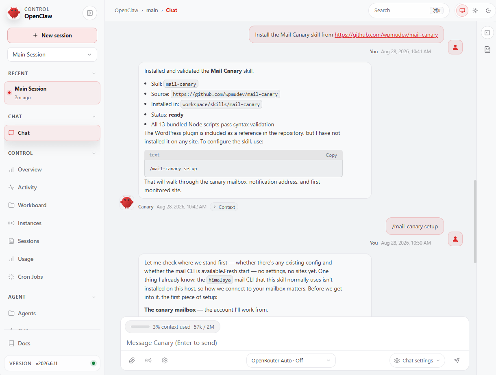Image resolution: width=496 pixels, height=375 pixels.
Task: Open the Overview page
Action: click(52, 169)
